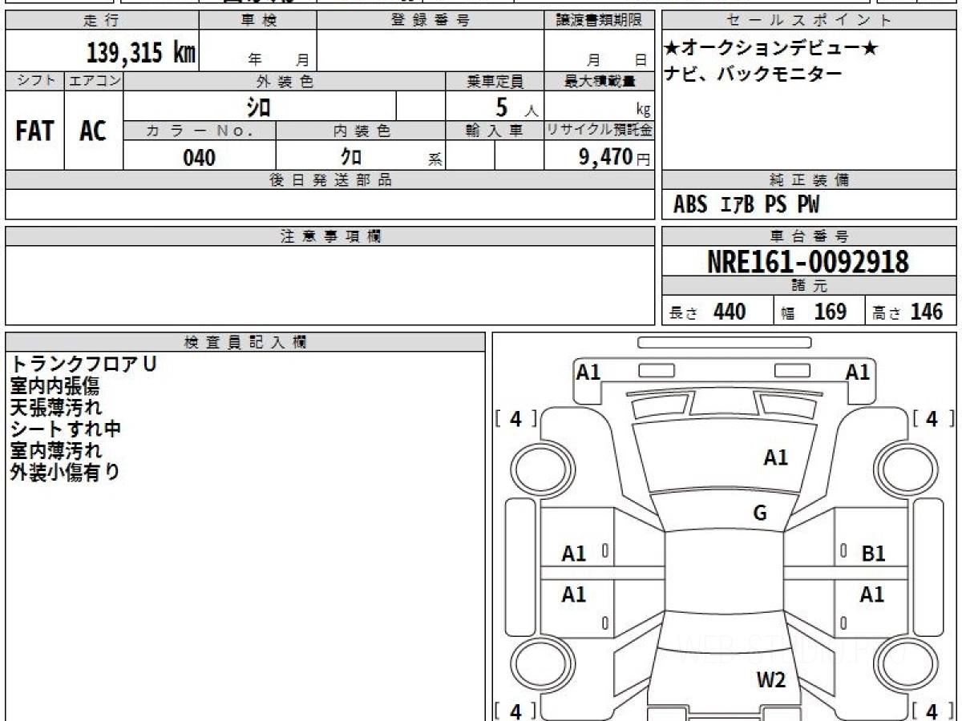
Task: Select chassis number NRE161-0092918
Action: 808,262
